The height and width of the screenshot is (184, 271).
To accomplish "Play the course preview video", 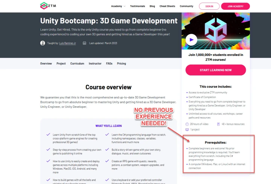I will [x=191, y=40].
